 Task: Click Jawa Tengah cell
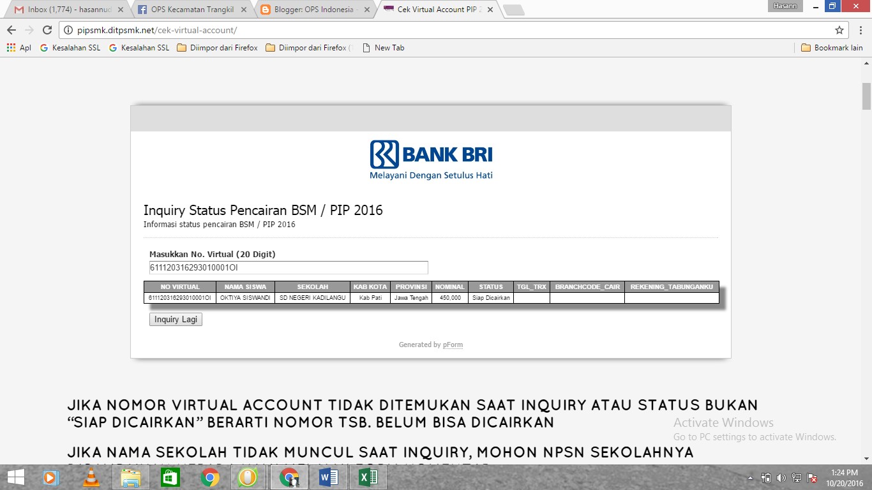[x=411, y=298]
